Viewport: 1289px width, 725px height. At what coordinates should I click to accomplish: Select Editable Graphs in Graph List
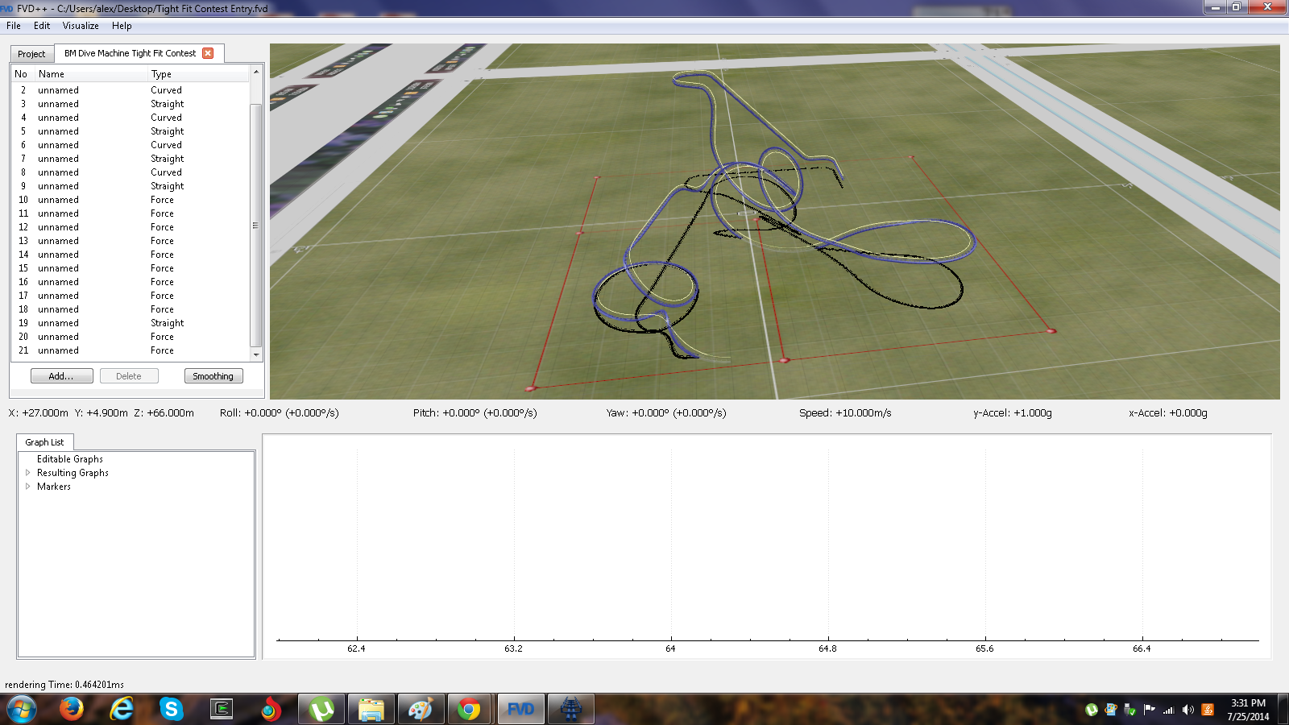click(70, 459)
